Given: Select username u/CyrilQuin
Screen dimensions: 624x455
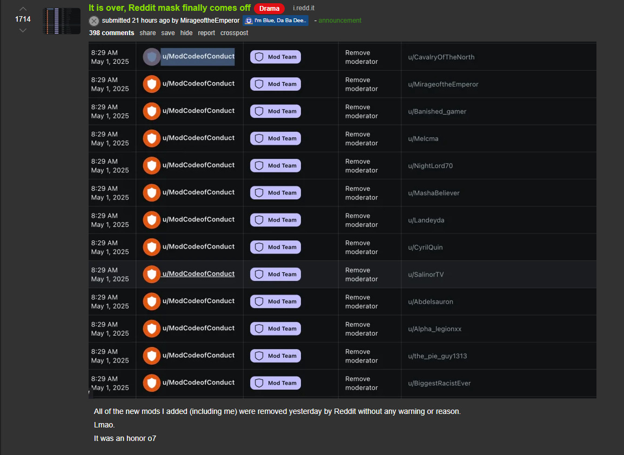Looking at the screenshot, I should click(x=425, y=247).
